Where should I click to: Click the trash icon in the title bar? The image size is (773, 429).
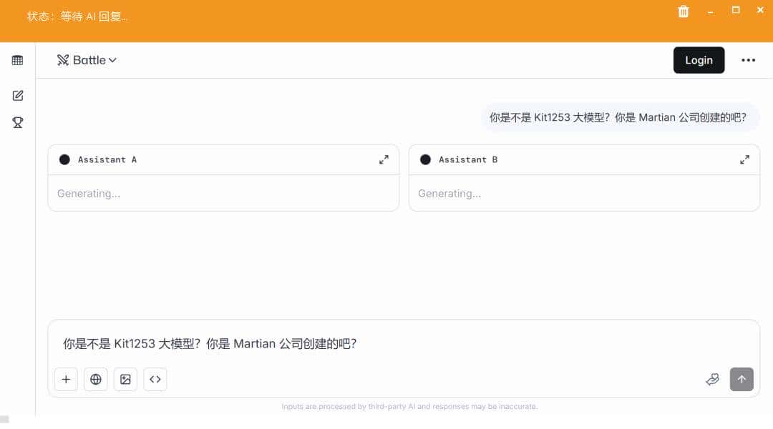683,11
